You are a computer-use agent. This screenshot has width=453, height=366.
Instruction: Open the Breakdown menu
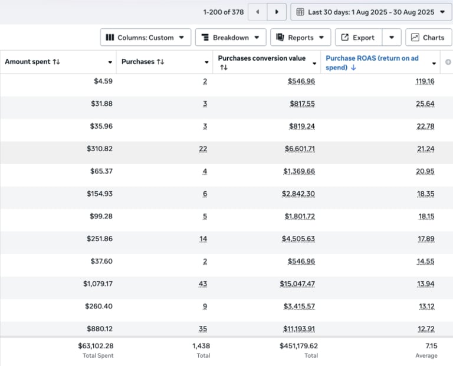coord(231,38)
